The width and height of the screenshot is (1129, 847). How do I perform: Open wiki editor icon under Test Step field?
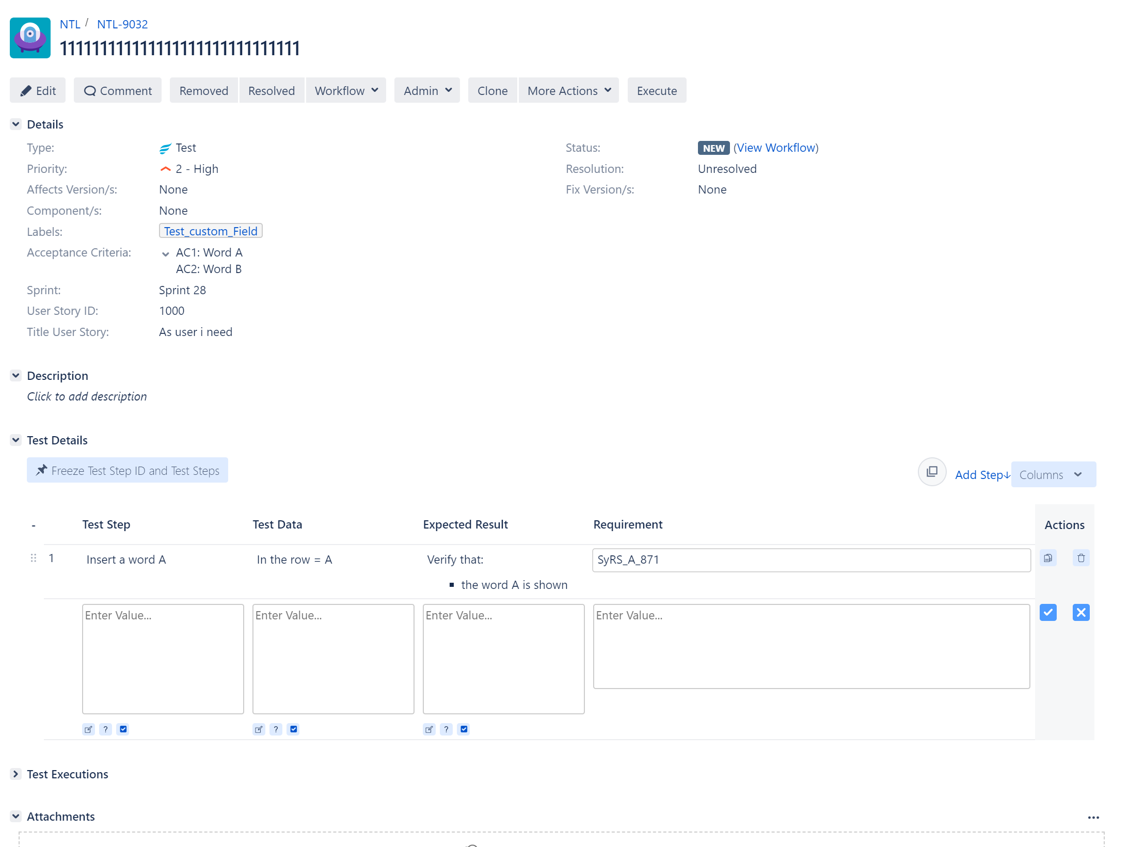pos(89,729)
